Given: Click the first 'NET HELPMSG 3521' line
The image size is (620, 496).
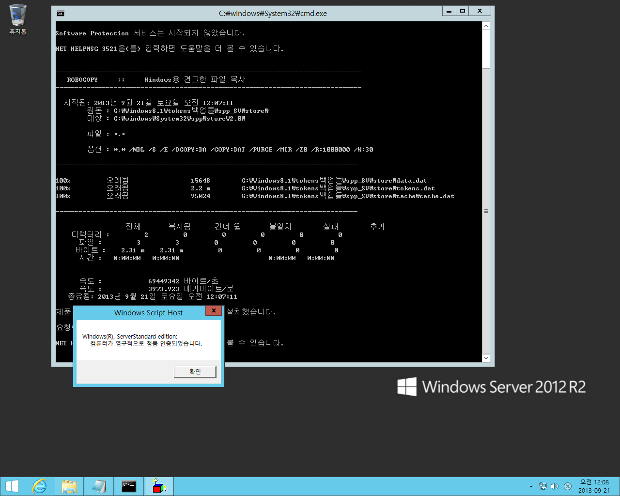Looking at the screenshot, I should pyautogui.click(x=170, y=48).
